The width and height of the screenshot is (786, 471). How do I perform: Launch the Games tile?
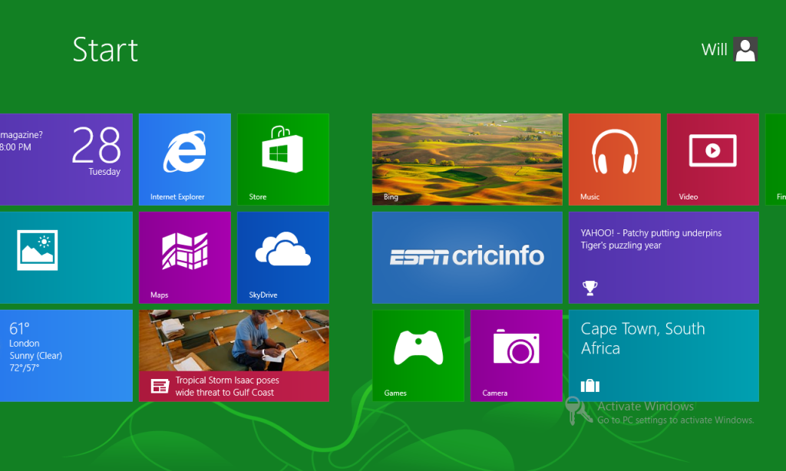coord(418,356)
